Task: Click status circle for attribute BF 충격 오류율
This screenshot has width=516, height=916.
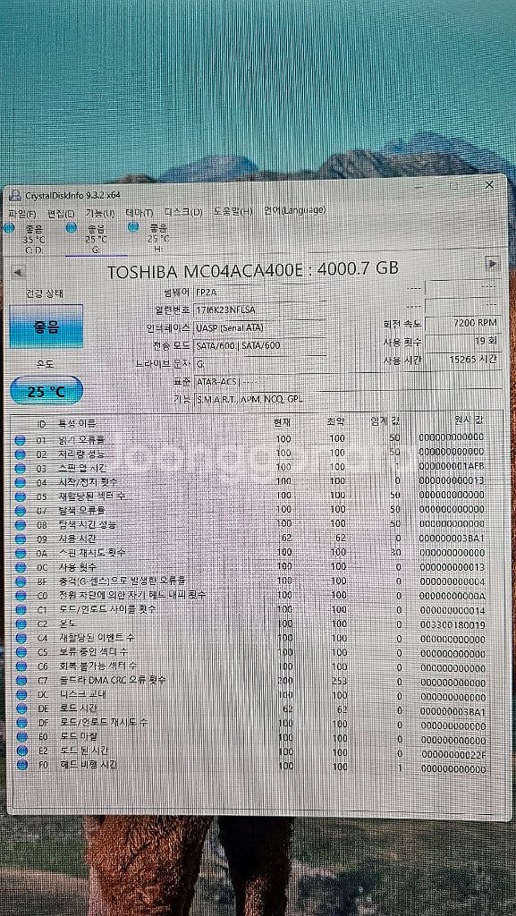Action: [x=21, y=581]
